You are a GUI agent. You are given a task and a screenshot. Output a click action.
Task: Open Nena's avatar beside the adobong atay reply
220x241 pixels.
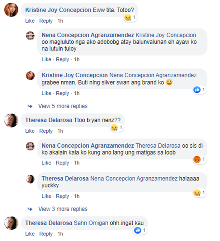pyautogui.click(x=30, y=36)
